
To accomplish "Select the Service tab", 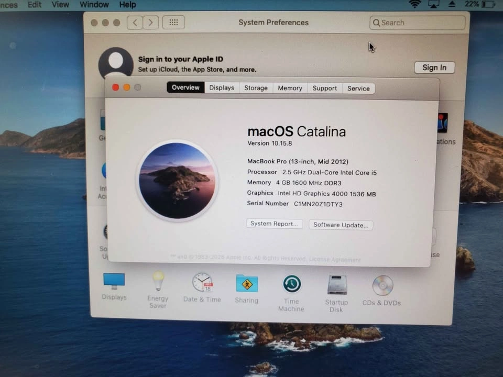I will coord(358,88).
